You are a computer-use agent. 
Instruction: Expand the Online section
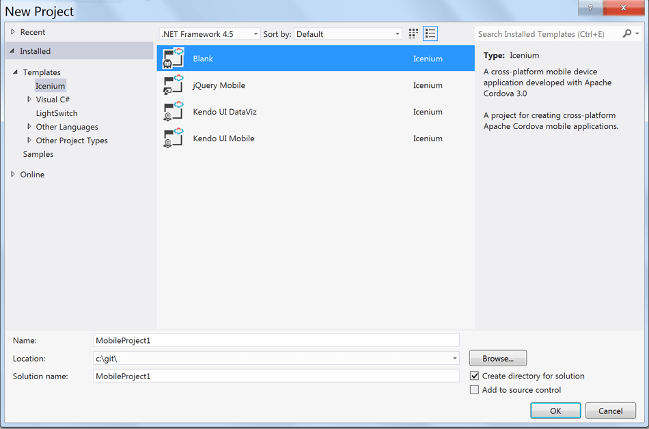(13, 174)
